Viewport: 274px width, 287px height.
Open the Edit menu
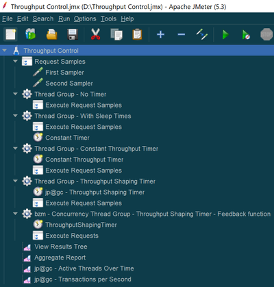pos(23,18)
